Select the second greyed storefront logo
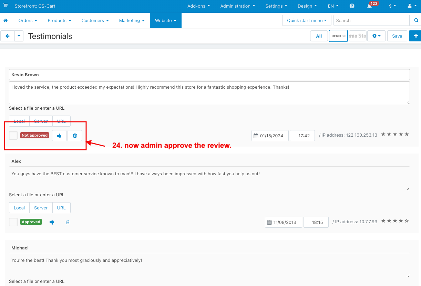This screenshot has width=421, height=286. coord(358,36)
